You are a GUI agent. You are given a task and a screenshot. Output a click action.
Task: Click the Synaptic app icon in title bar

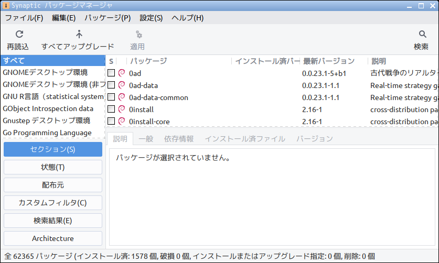pyautogui.click(x=6, y=5)
